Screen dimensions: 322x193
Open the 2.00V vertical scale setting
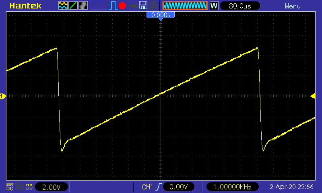tap(52, 187)
